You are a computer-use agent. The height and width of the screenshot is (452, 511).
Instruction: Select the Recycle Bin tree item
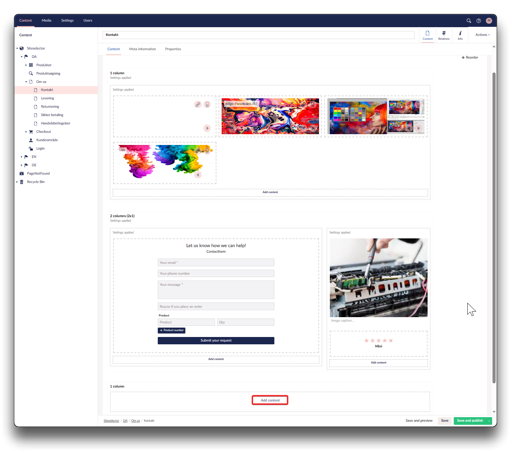(x=36, y=182)
